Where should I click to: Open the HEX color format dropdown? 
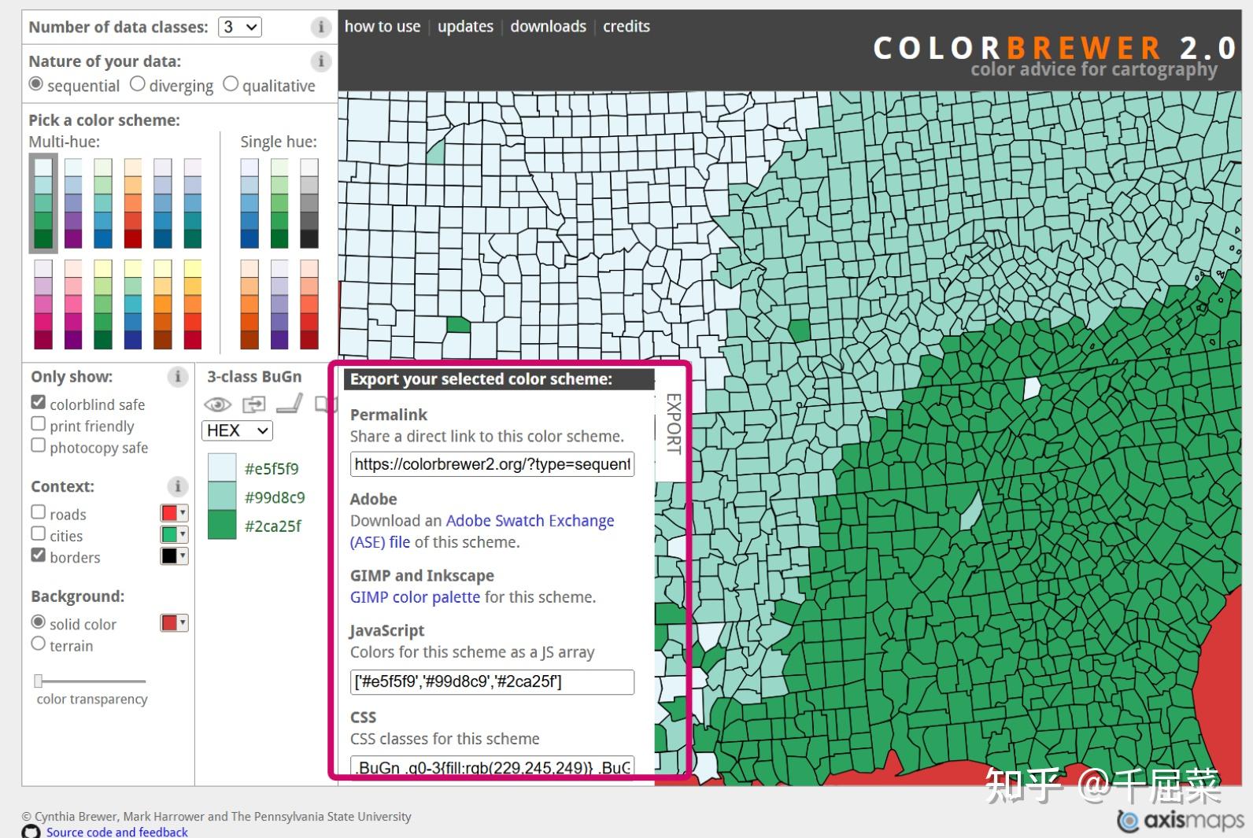pos(238,430)
